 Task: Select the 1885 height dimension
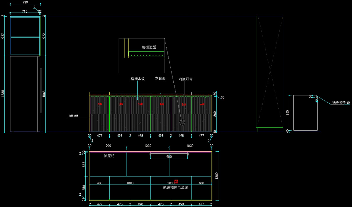3,94
